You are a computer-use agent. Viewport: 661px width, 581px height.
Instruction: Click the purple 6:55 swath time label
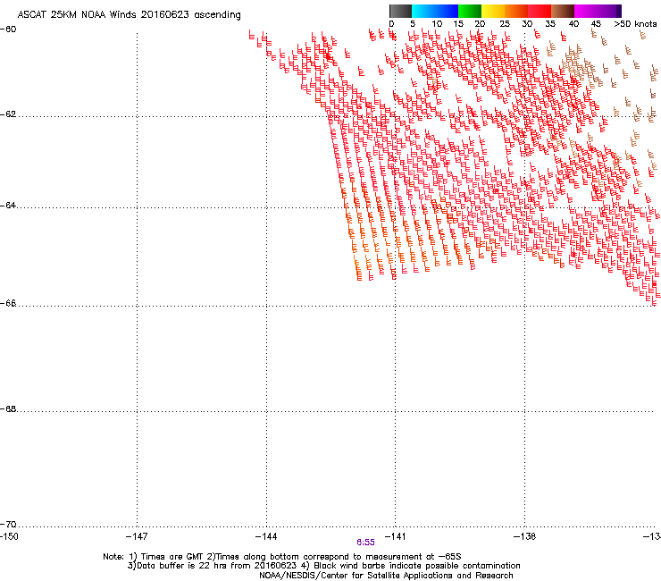click(x=365, y=543)
